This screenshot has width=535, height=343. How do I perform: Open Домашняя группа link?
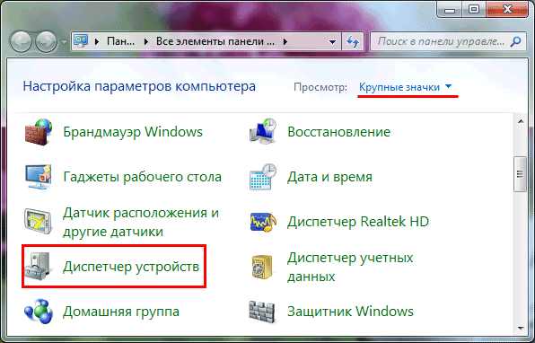pyautogui.click(x=121, y=312)
